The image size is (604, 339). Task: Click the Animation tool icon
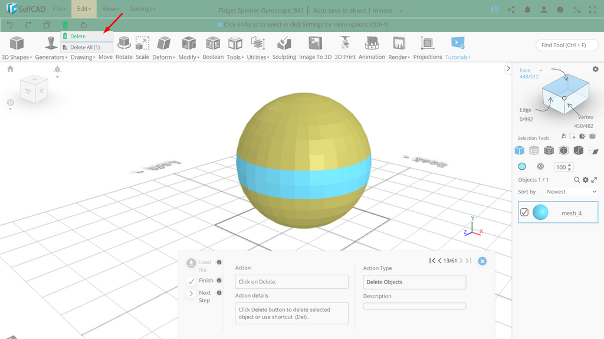(x=372, y=43)
